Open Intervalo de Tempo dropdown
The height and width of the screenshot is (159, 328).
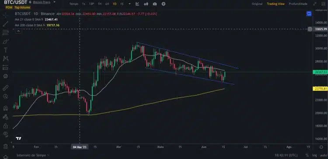pyautogui.click(x=33, y=155)
